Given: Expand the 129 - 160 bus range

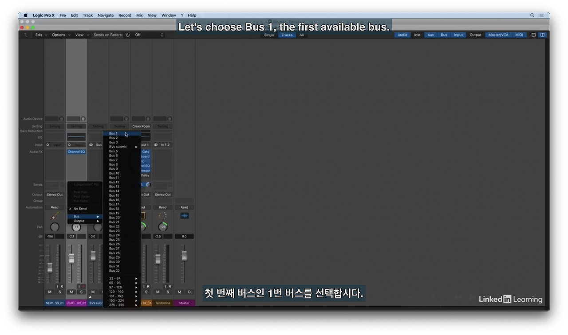Looking at the screenshot, I should (122, 292).
